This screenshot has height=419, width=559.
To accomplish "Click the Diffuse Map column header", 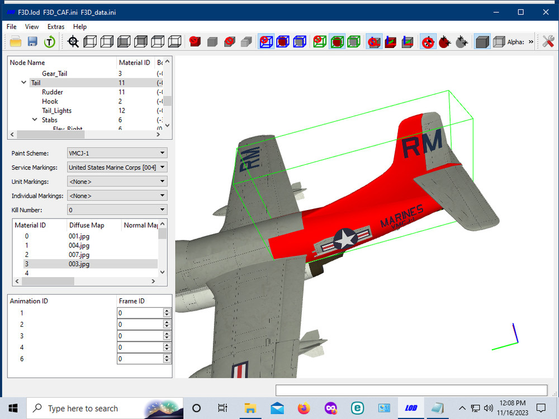I will 94,225.
